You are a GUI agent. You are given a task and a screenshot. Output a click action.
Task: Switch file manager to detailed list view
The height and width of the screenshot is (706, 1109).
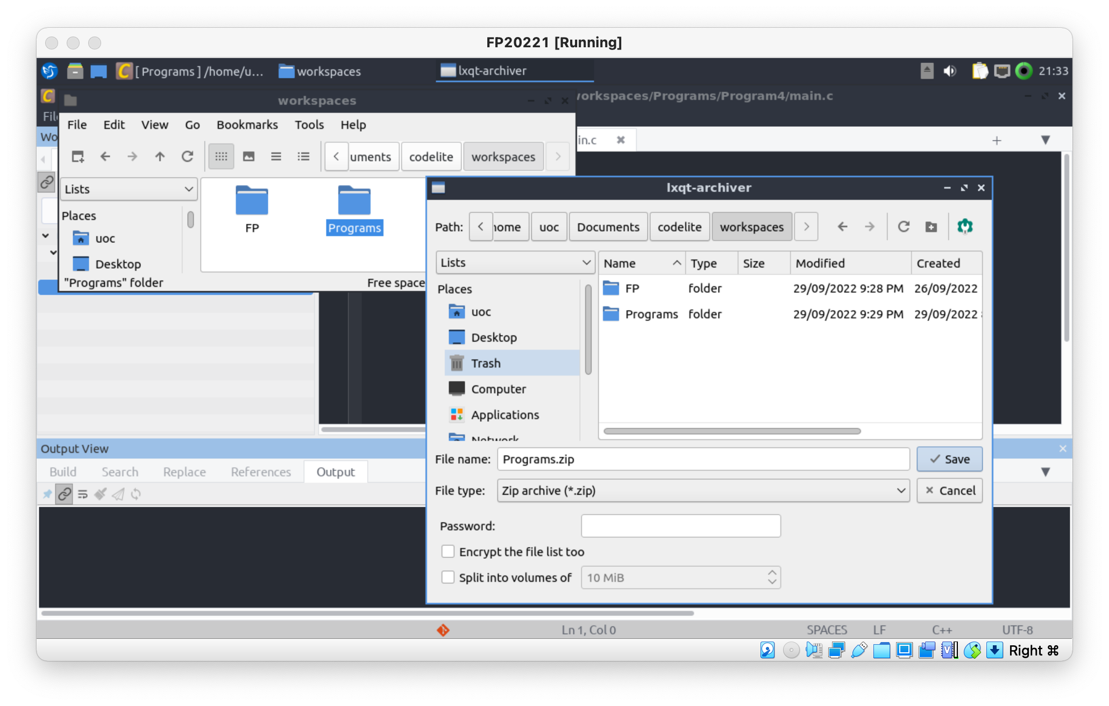303,156
